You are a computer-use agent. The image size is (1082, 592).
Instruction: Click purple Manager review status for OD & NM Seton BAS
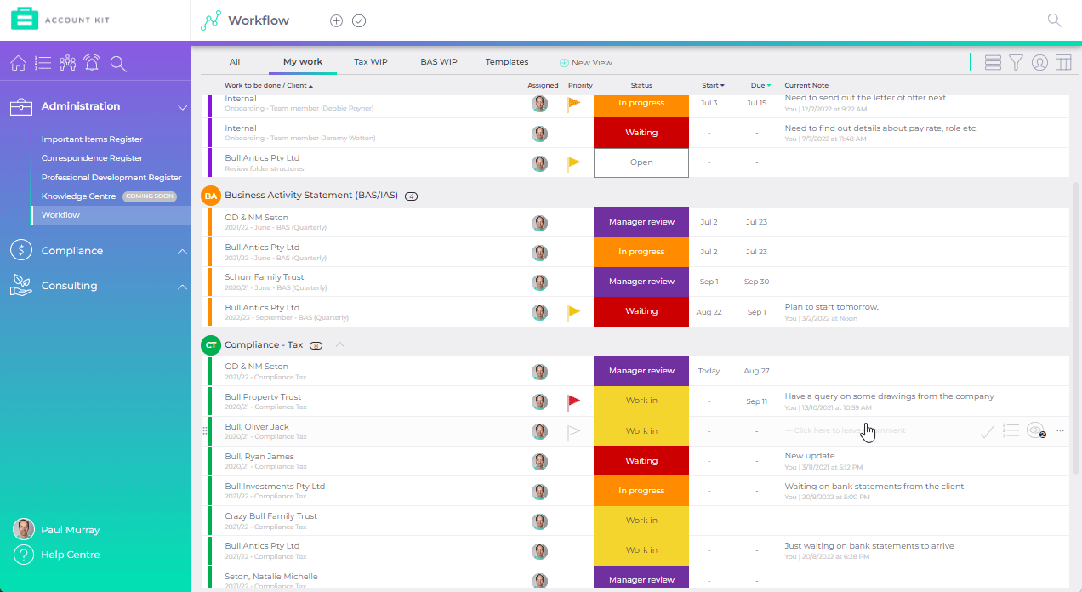(x=641, y=222)
